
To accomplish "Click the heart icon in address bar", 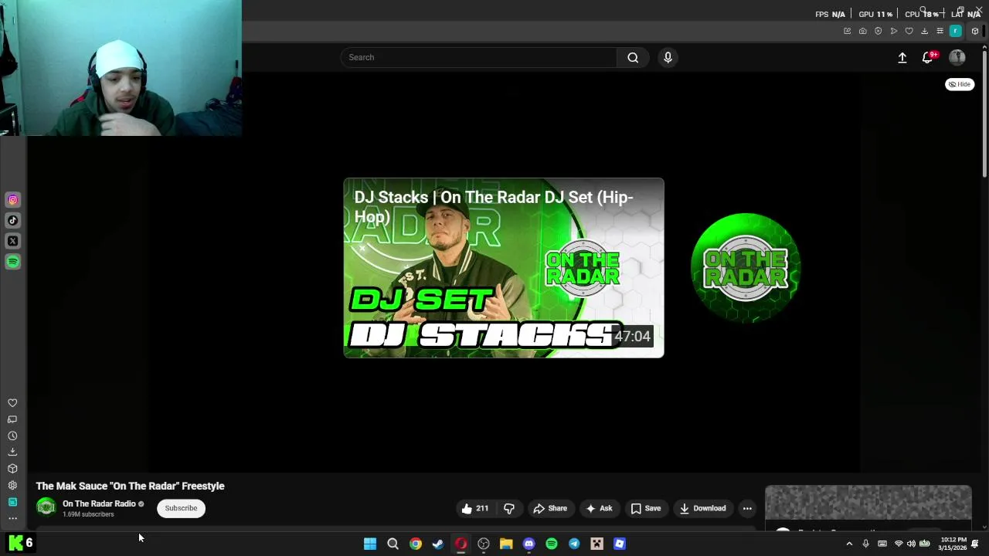I will pyautogui.click(x=909, y=31).
